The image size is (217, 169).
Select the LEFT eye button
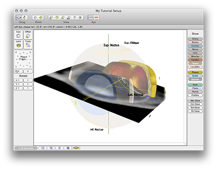point(91,17)
